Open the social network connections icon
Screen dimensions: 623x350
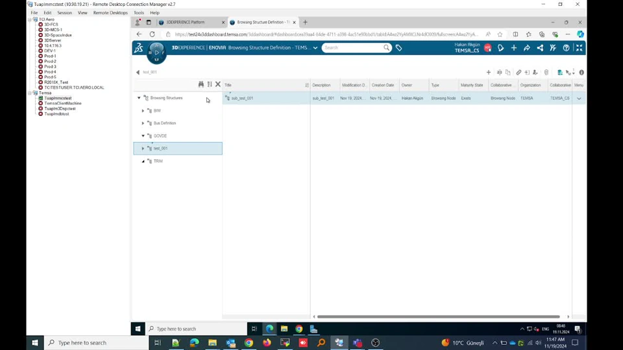540,47
